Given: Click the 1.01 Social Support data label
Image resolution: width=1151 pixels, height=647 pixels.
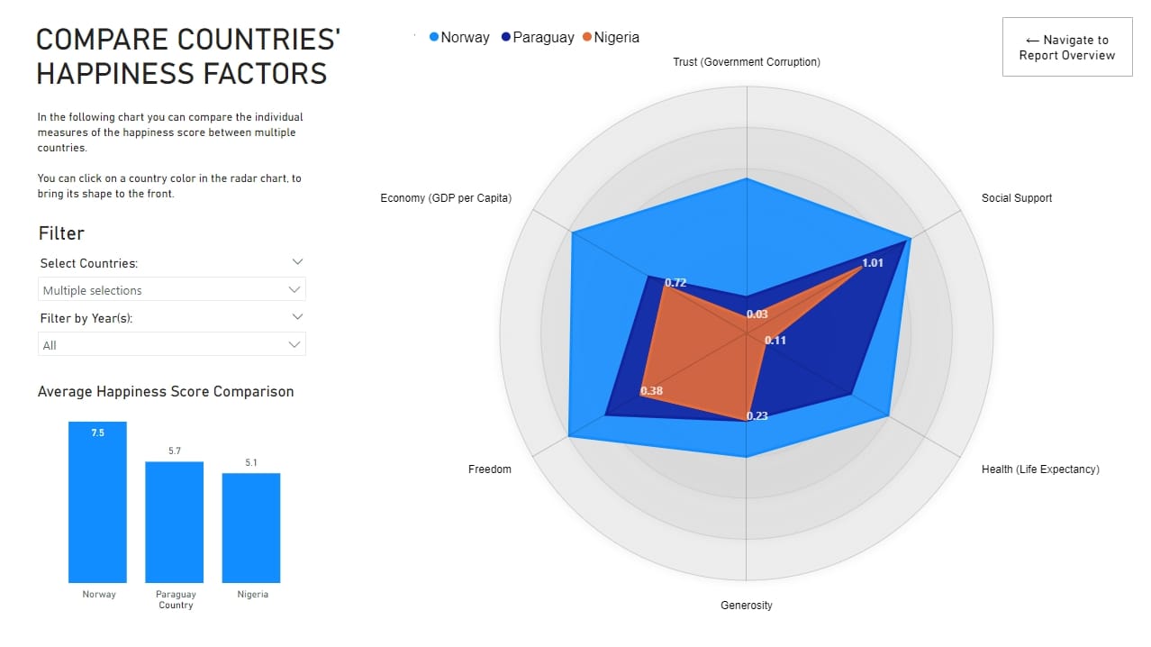Looking at the screenshot, I should point(873,263).
